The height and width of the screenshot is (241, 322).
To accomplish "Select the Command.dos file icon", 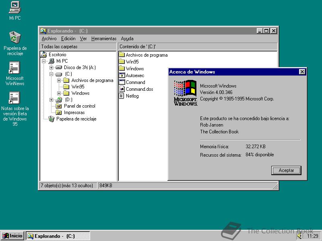I will [x=122, y=89].
